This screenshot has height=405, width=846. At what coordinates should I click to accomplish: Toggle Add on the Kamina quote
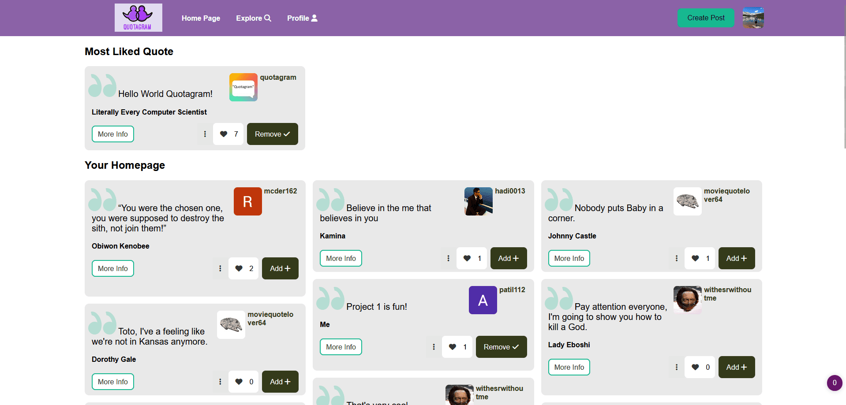[x=508, y=258]
